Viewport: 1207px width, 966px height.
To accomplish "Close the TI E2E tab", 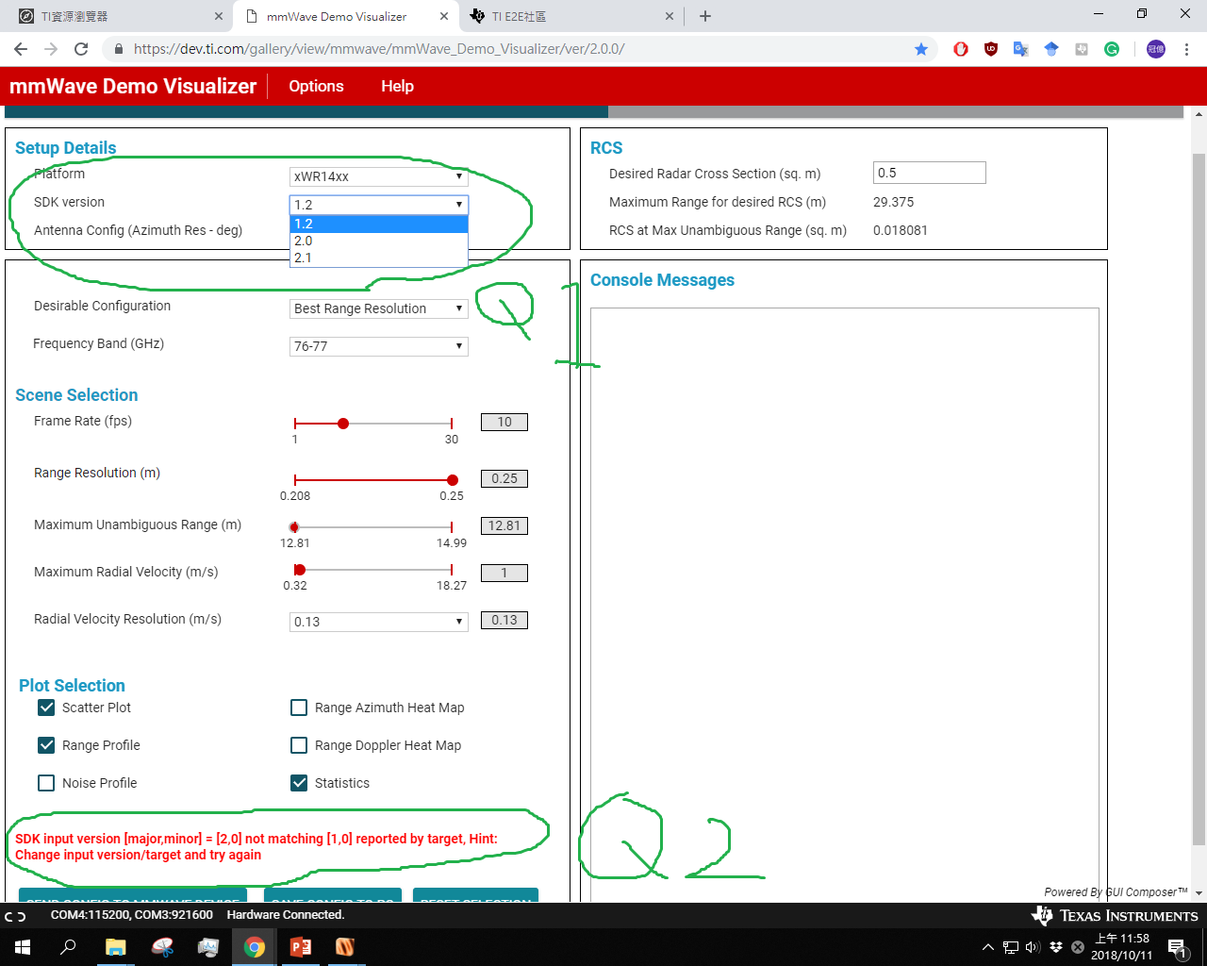I will click(670, 16).
